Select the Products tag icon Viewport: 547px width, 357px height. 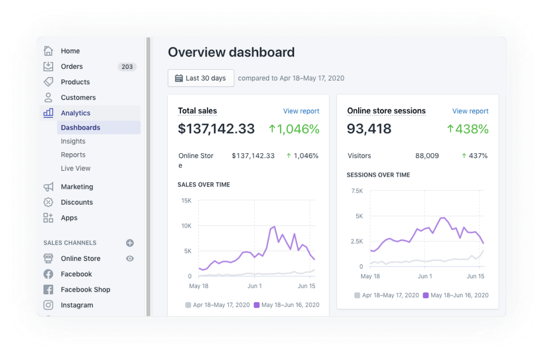tap(49, 81)
